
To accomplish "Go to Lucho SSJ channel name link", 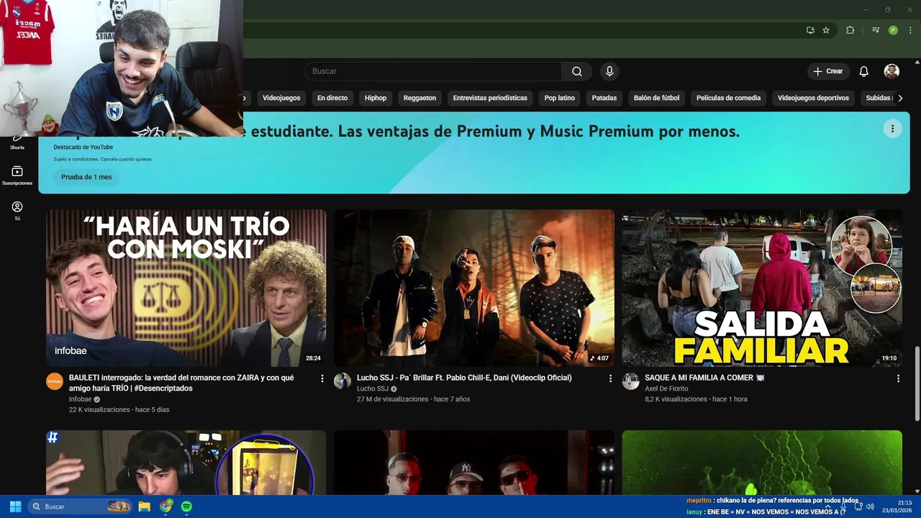I will pyautogui.click(x=373, y=388).
